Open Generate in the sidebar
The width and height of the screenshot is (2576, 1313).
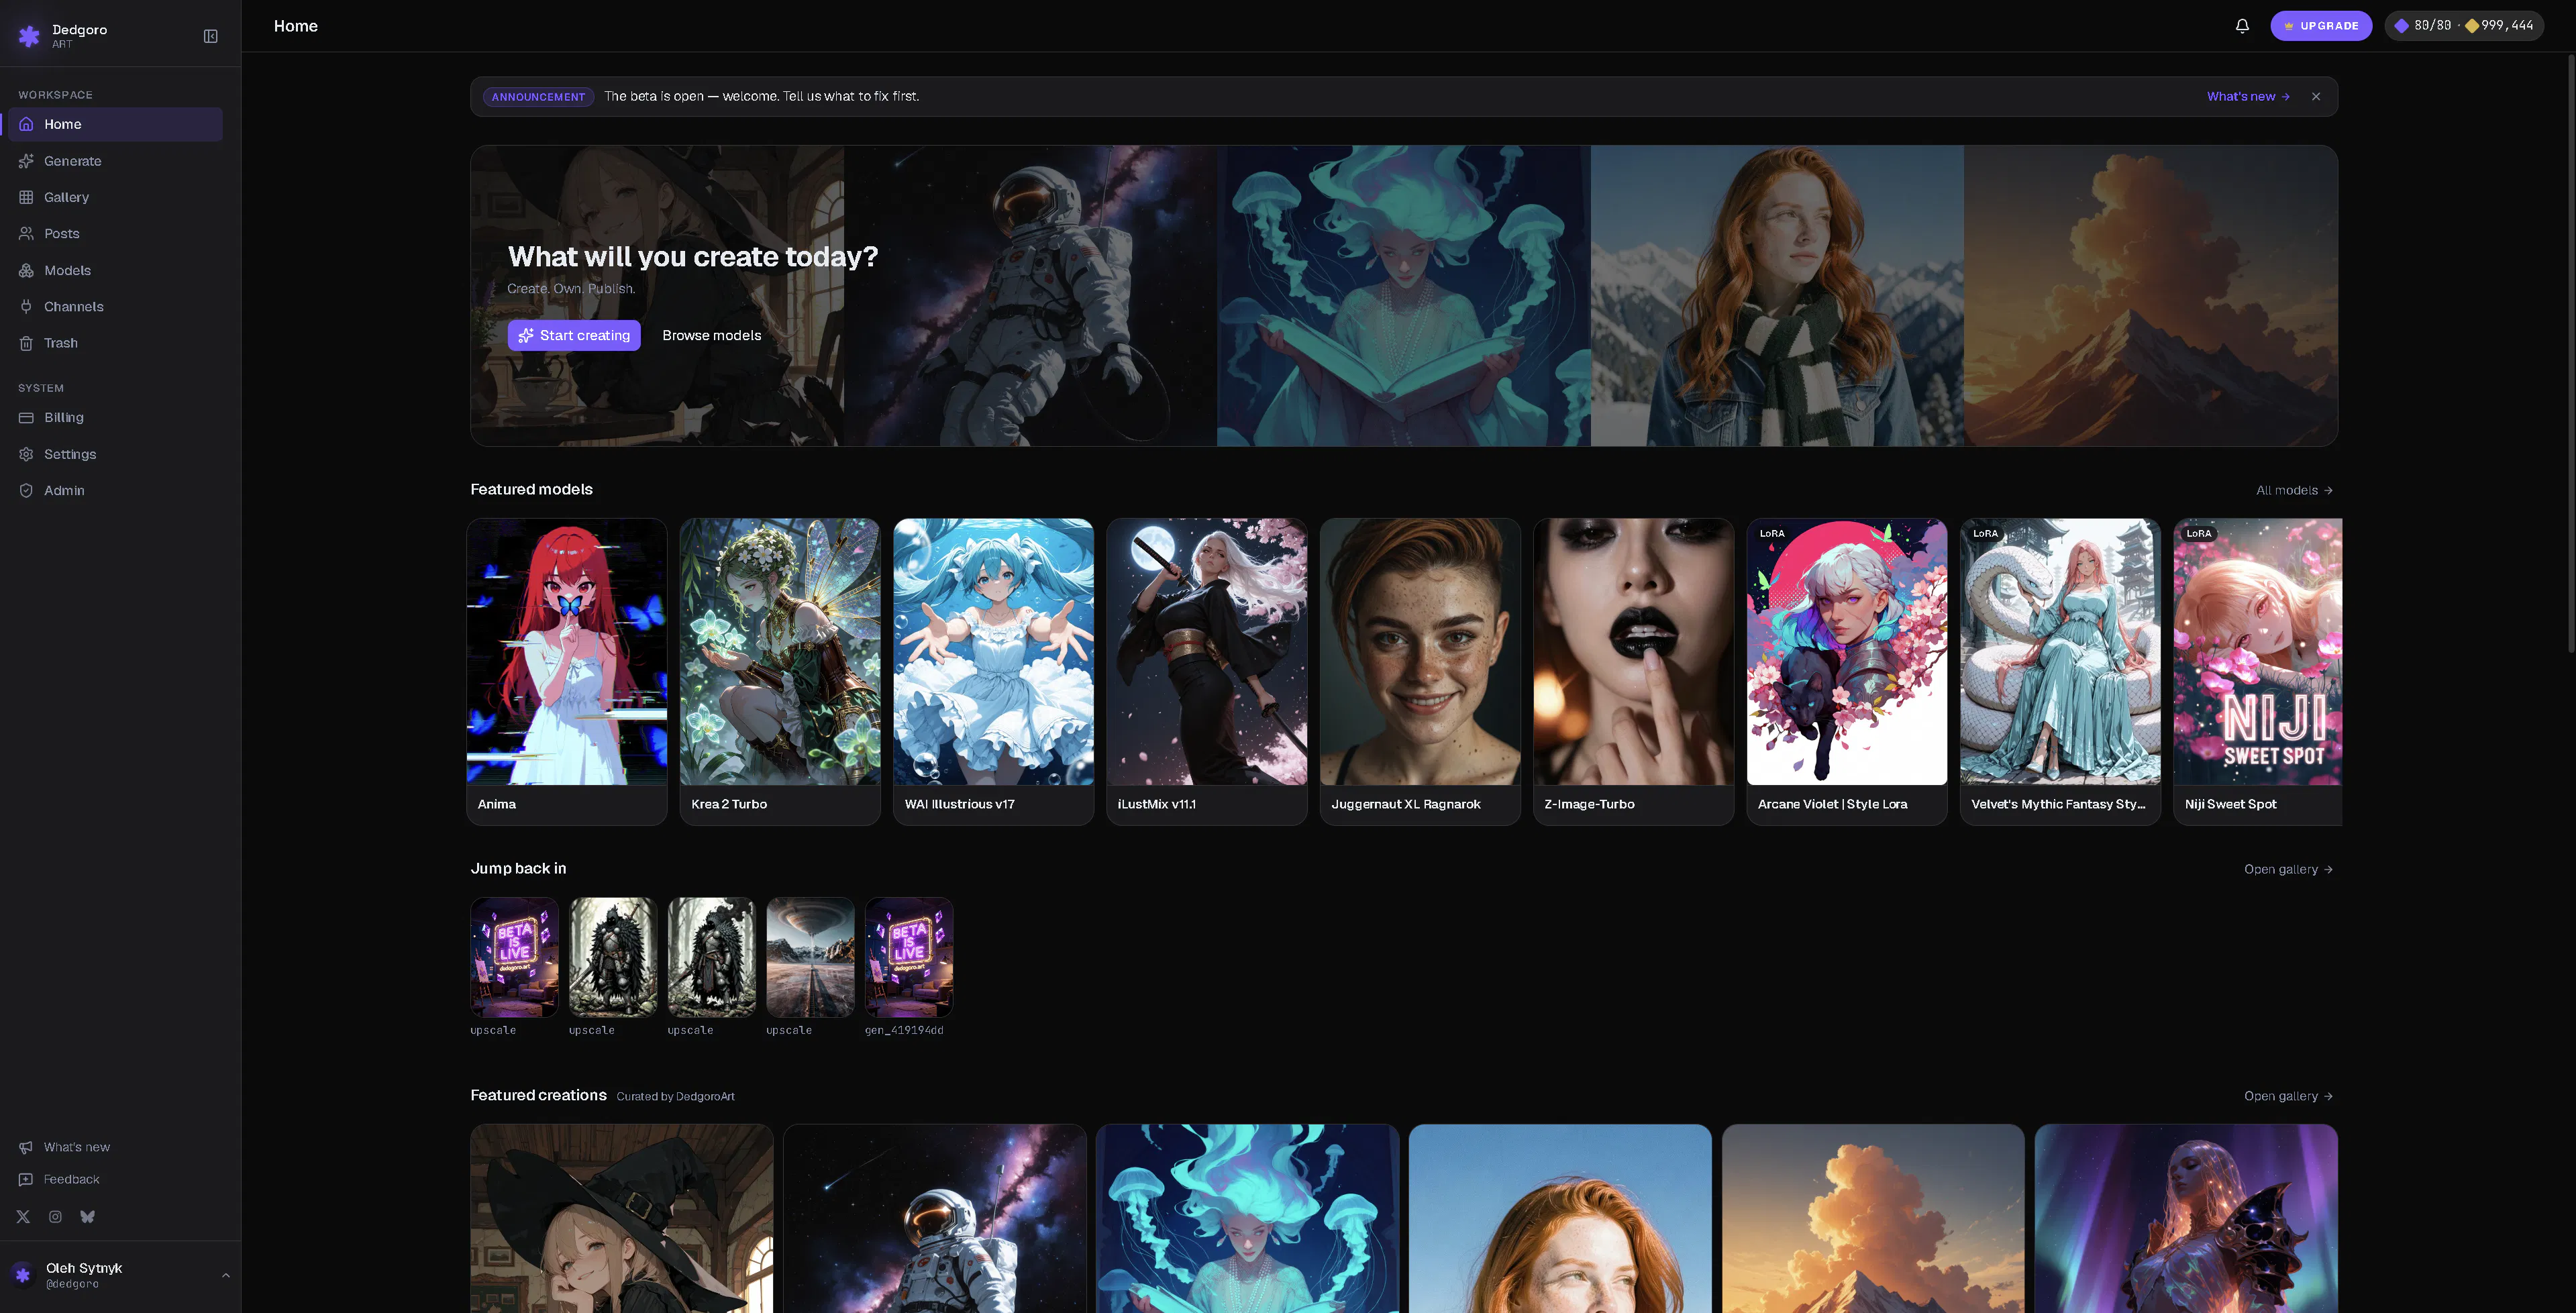tap(115, 161)
